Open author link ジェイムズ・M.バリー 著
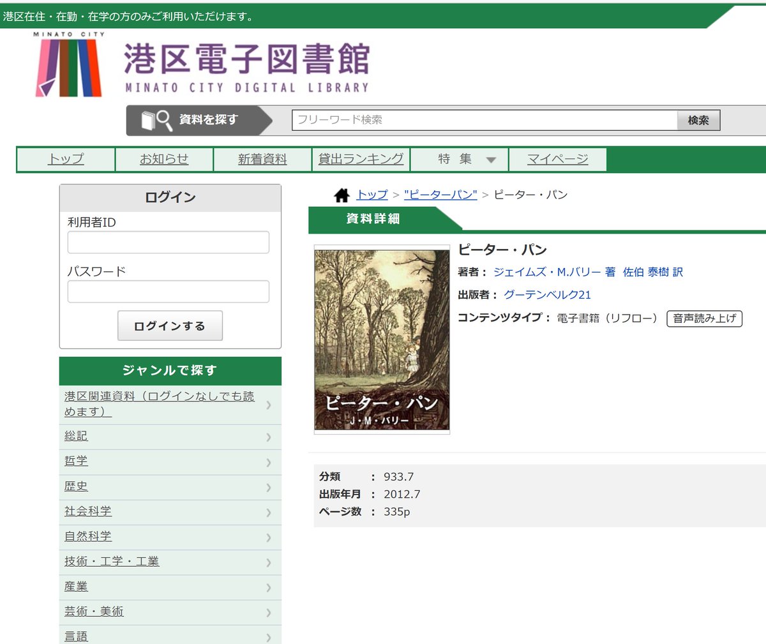The width and height of the screenshot is (766, 644). point(554,272)
